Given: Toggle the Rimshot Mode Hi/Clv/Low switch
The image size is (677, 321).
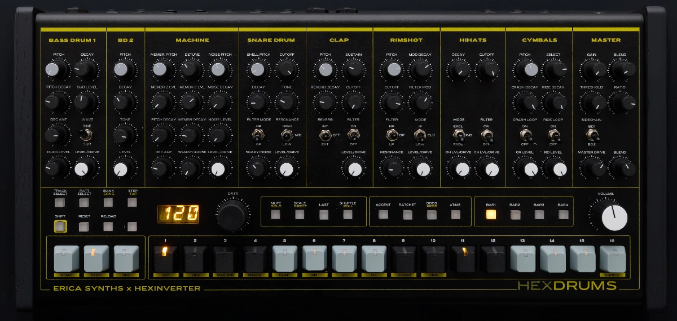Looking at the screenshot, I should [x=420, y=135].
